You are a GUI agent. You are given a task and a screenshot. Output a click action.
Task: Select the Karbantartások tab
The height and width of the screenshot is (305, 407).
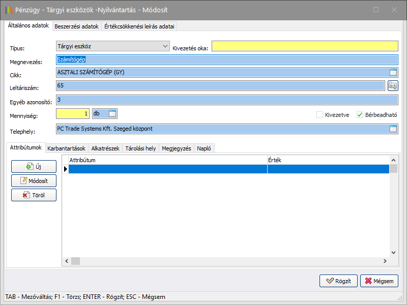click(x=66, y=148)
